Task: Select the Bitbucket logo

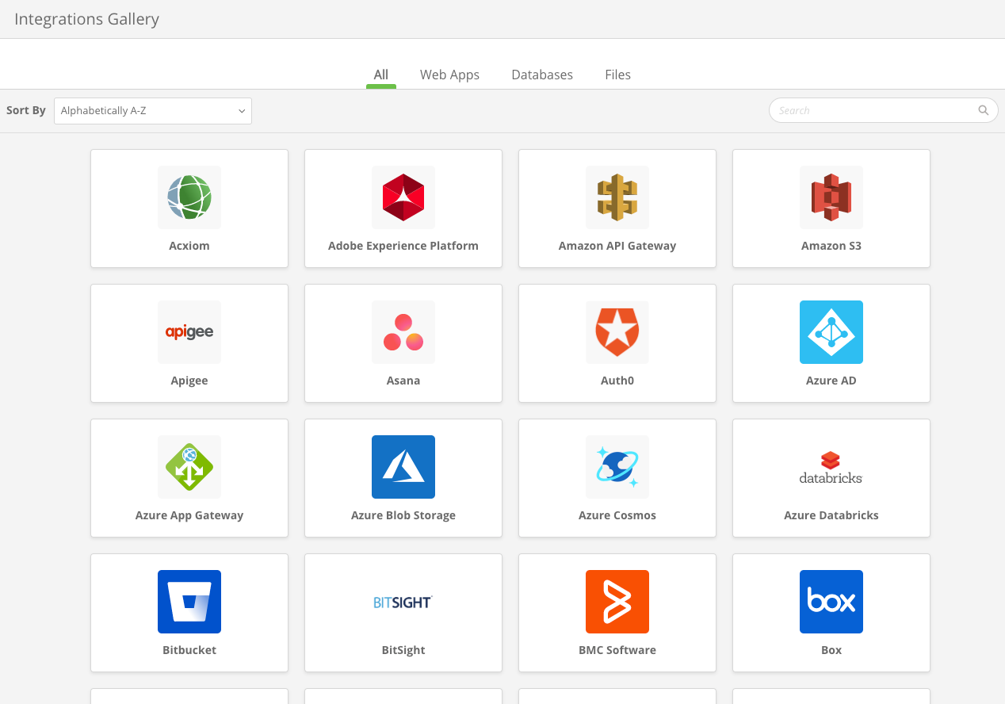Action: tap(189, 602)
